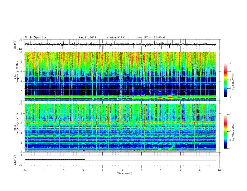This screenshot has width=247, height=191.
Task: Click the log(PSD) label beside ch.2 color bar
Action: (234, 133)
